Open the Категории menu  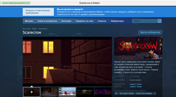click(66, 21)
